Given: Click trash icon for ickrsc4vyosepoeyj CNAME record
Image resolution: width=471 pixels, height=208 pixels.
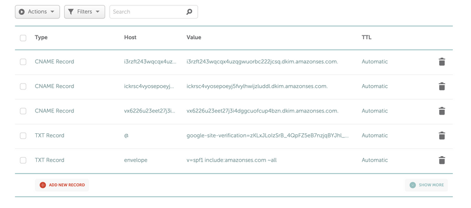Looking at the screenshot, I should coord(441,86).
